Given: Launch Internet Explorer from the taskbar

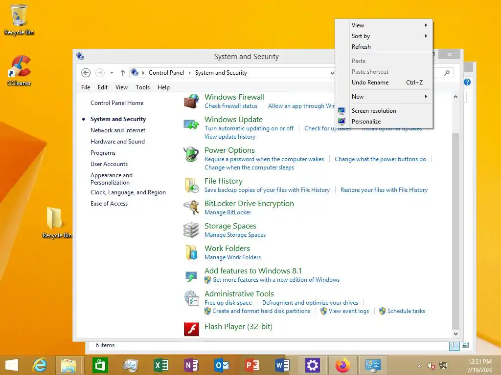Looking at the screenshot, I should click(x=40, y=365).
